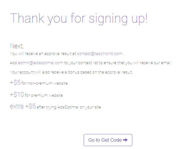Click the "for non-premium website" label
This screenshot has height=149, width=185.
point(44,83)
